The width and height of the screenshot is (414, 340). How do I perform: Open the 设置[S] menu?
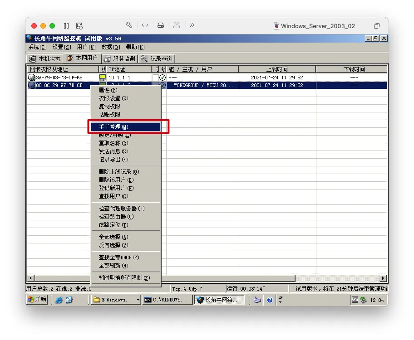[62, 47]
